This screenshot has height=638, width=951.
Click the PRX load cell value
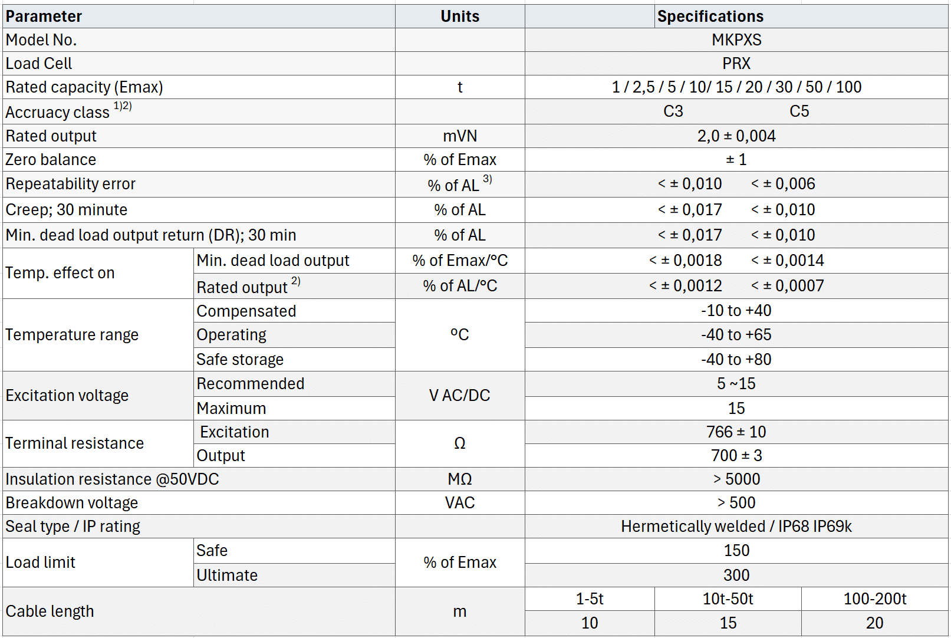tap(736, 64)
